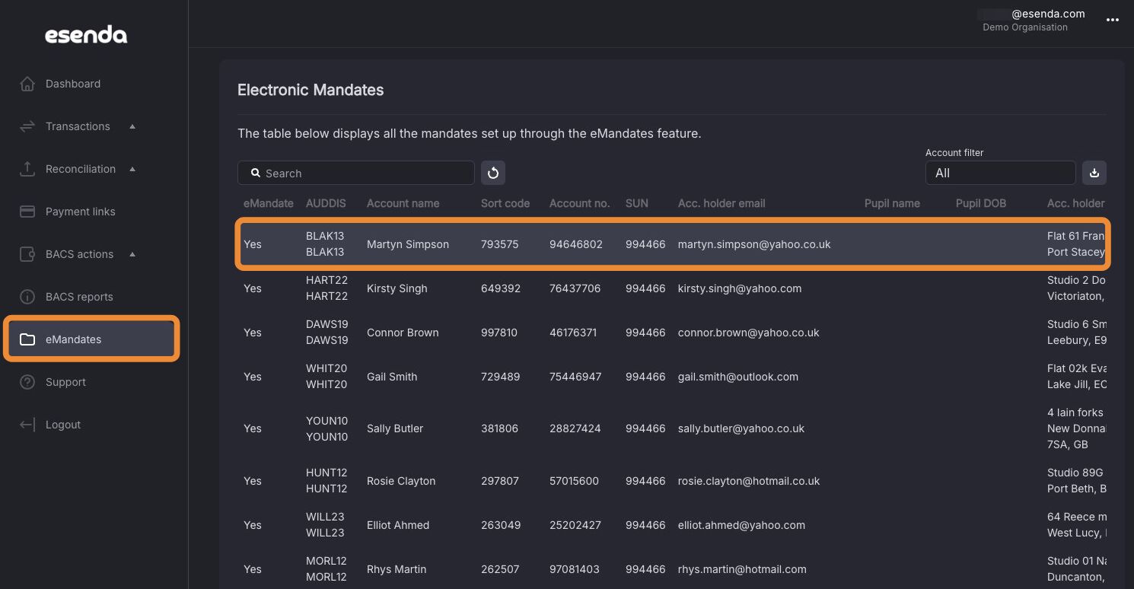The height and width of the screenshot is (589, 1134).
Task: Click the BACS reports info icon
Action: point(27,297)
